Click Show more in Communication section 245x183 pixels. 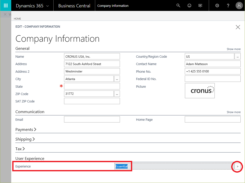click(234, 112)
